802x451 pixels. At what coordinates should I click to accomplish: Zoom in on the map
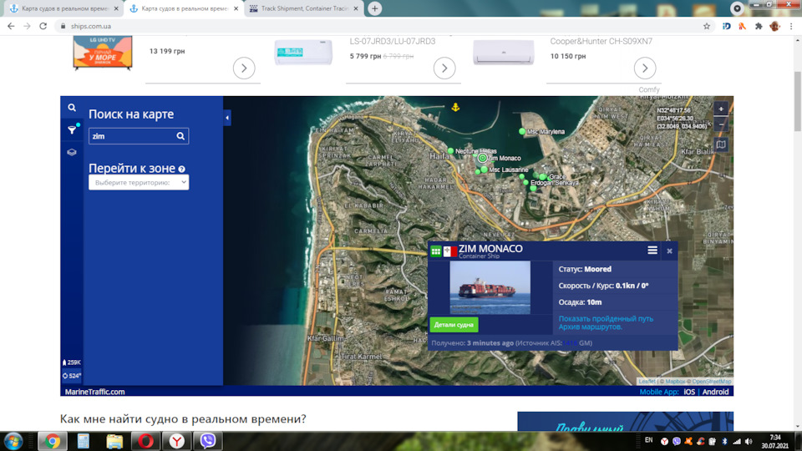click(721, 109)
